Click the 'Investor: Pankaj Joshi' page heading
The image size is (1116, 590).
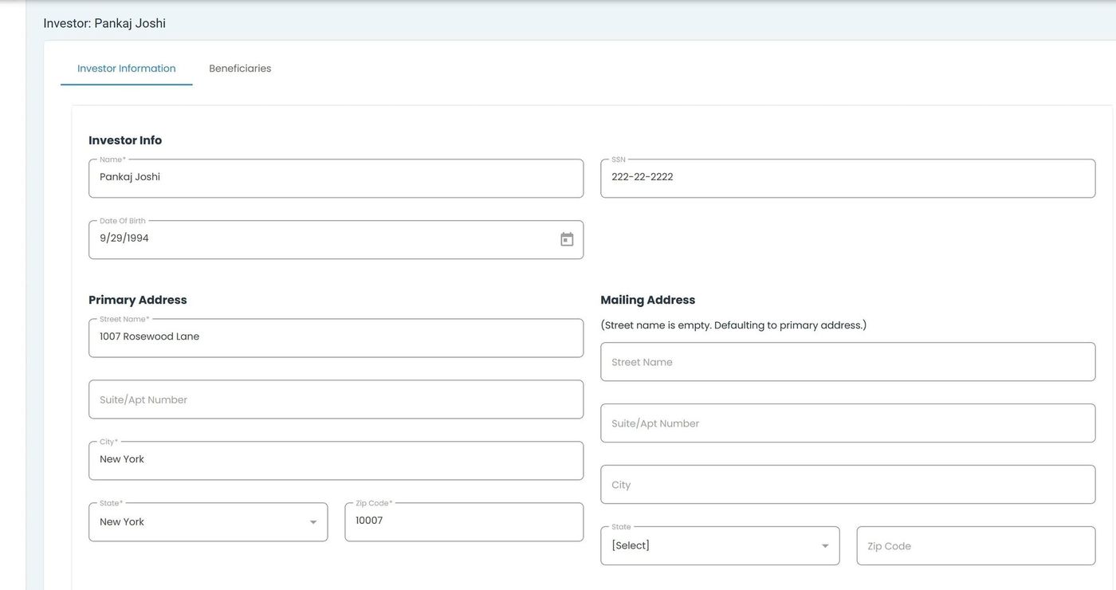(x=104, y=23)
